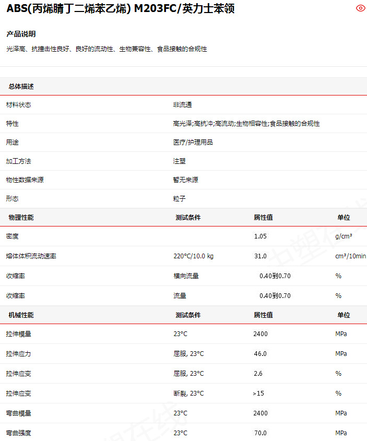Screen dimensions: 367x441
Task: Select the value 2.6
Action: pos(258,374)
